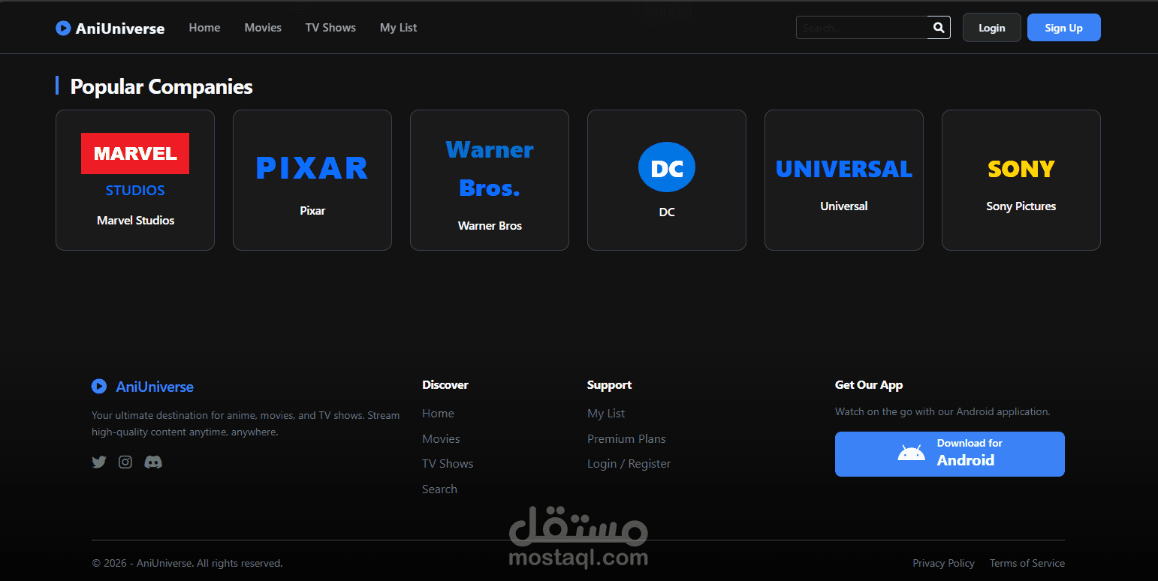Click the Warner Bros card label

[490, 226]
